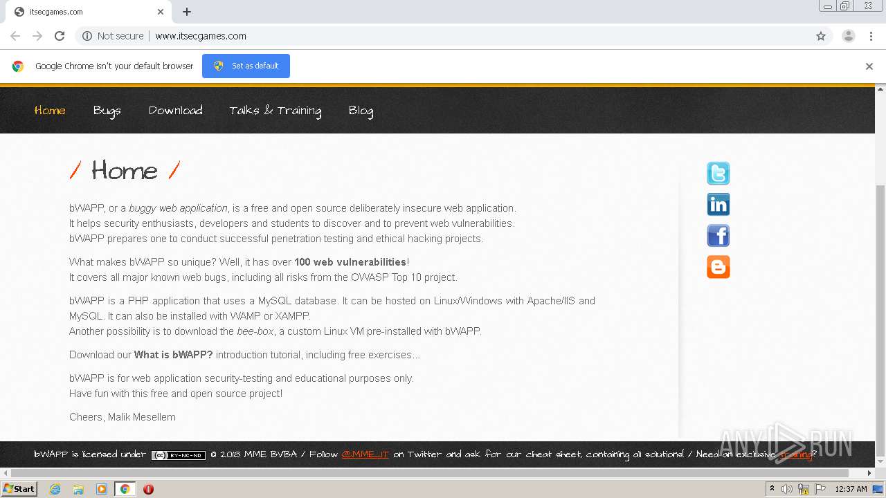This screenshot has height=498, width=886.
Task: Open the Chrome profile avatar
Action: pyautogui.click(x=848, y=36)
